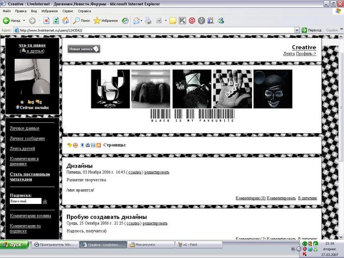Click the Новая запись button
This screenshot has width=344, height=258.
84,49
